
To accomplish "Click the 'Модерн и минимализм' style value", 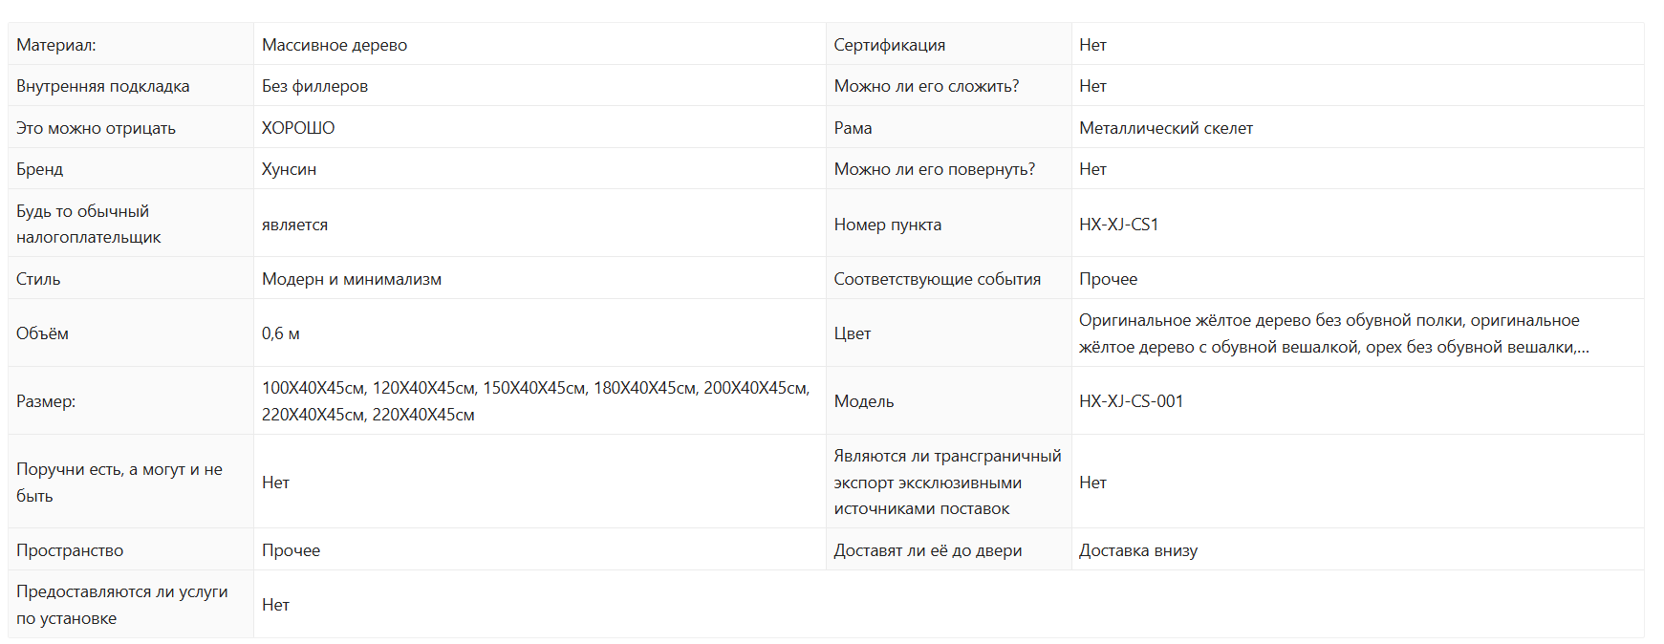I will tap(352, 279).
